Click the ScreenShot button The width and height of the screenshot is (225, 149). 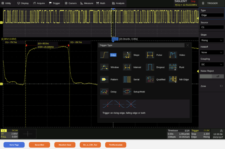tap(39, 145)
